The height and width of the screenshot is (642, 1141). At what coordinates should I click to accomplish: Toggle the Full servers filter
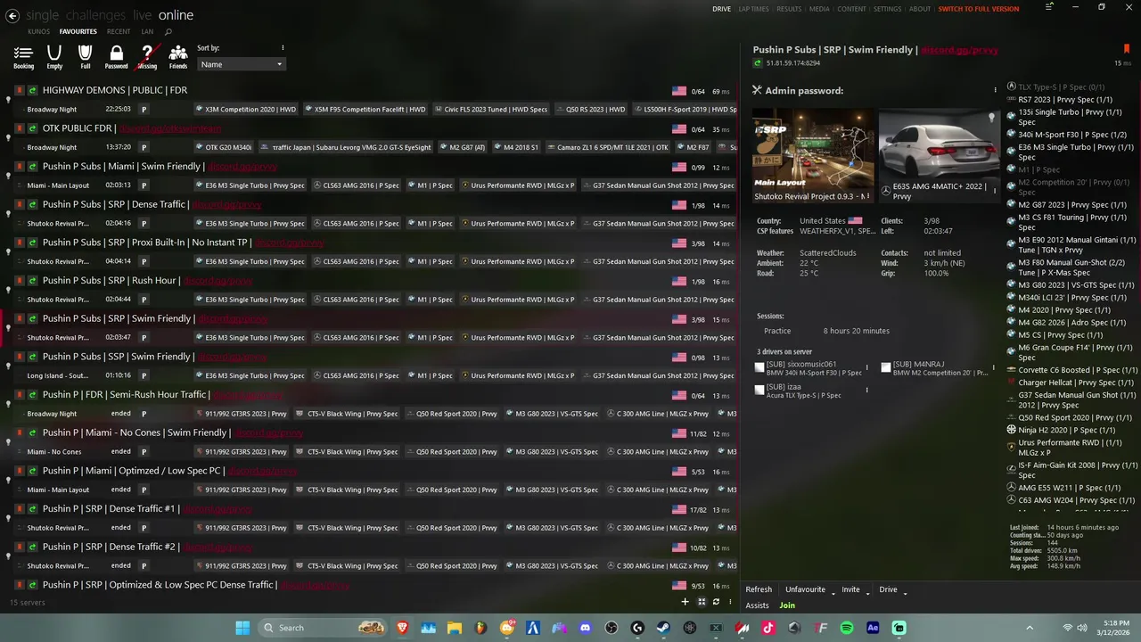(85, 57)
